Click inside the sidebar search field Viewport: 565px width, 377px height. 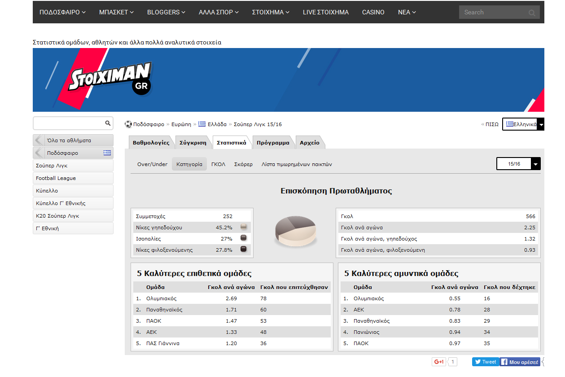pyautogui.click(x=67, y=123)
